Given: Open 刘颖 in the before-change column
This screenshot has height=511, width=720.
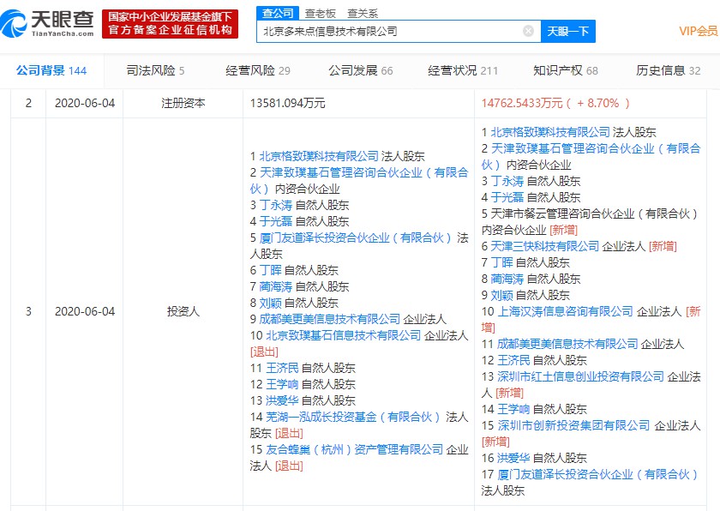Looking at the screenshot, I should (270, 303).
